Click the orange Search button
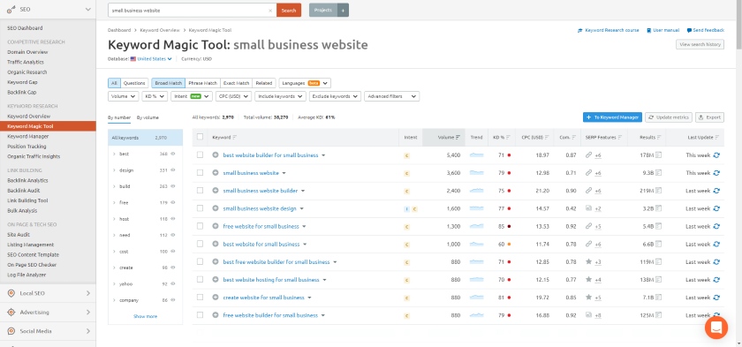The height and width of the screenshot is (347, 742). [x=289, y=10]
